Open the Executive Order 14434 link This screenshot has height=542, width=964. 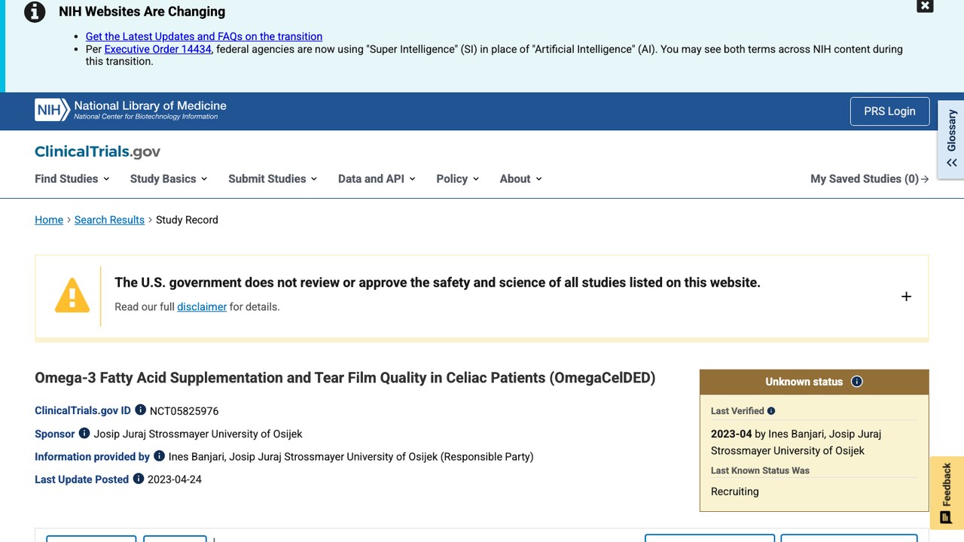[x=158, y=49]
